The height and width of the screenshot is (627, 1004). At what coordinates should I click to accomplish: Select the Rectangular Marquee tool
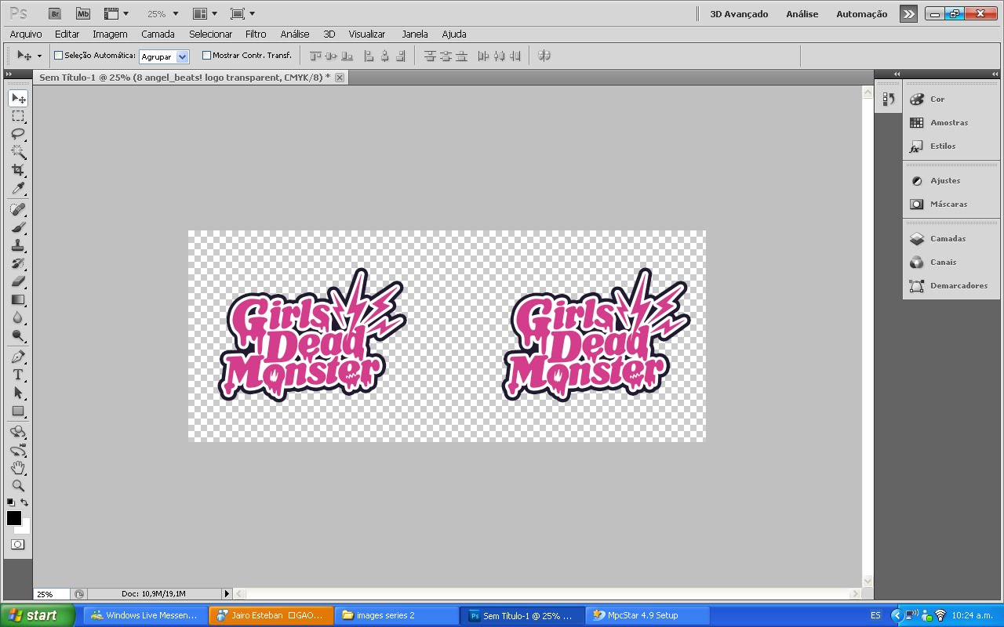click(18, 116)
